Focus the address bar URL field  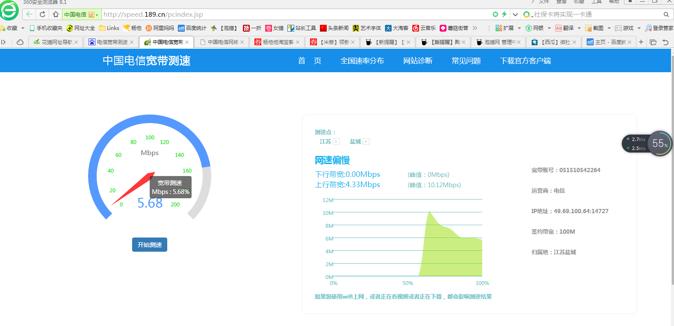295,15
